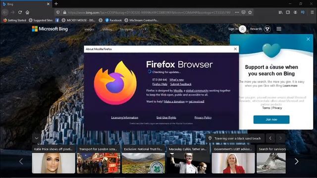The height and width of the screenshot is (178, 317).
Task: Open the Getting Started bookmark
Action: click(x=14, y=20)
